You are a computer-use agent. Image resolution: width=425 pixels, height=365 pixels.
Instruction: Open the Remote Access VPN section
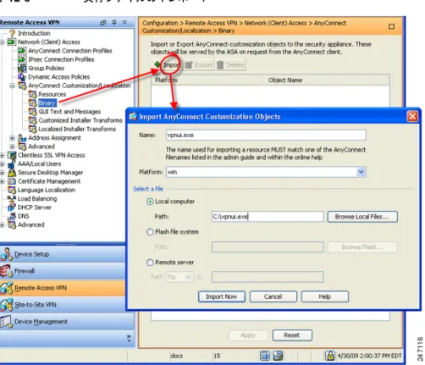[x=63, y=288]
